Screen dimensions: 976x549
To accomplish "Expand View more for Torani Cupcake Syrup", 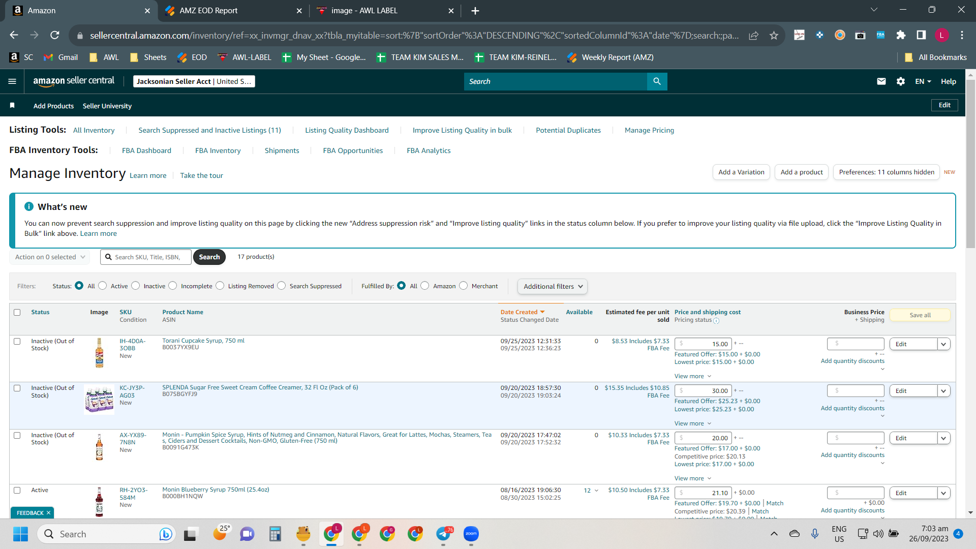I will pyautogui.click(x=692, y=376).
